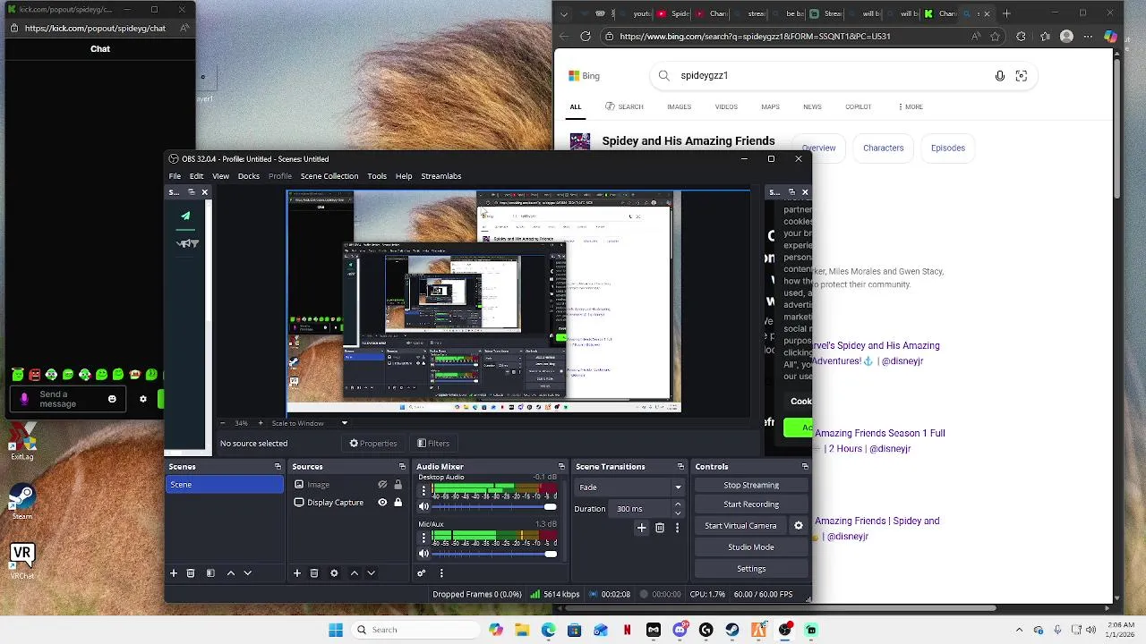This screenshot has width=1146, height=644.
Task: Remove selected scene using trash icon
Action: click(191, 573)
